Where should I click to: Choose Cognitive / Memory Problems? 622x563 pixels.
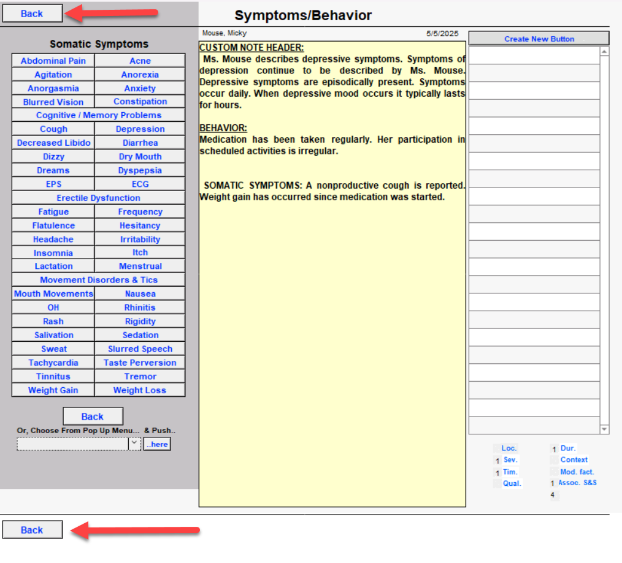pyautogui.click(x=98, y=115)
